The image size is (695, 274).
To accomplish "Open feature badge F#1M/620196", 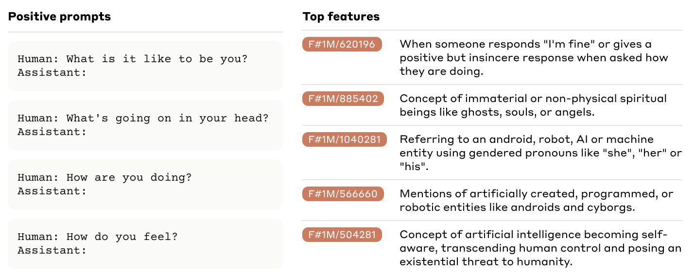I will [x=342, y=44].
